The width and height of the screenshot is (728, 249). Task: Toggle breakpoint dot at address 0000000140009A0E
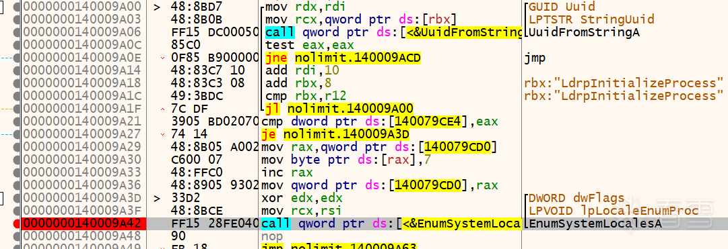(x=18, y=58)
